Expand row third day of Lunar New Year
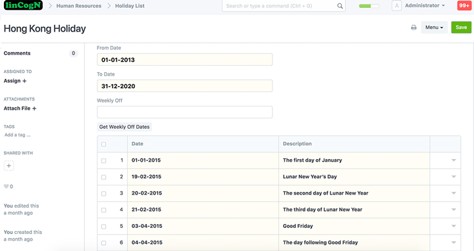 (x=454, y=210)
